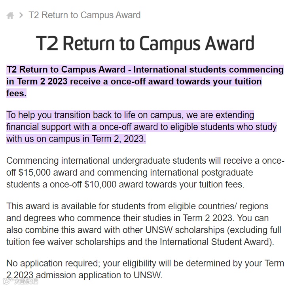Click 'UNSW scholarships' in the eligibility paragraph
The width and height of the screenshot is (290, 287).
(x=185, y=230)
